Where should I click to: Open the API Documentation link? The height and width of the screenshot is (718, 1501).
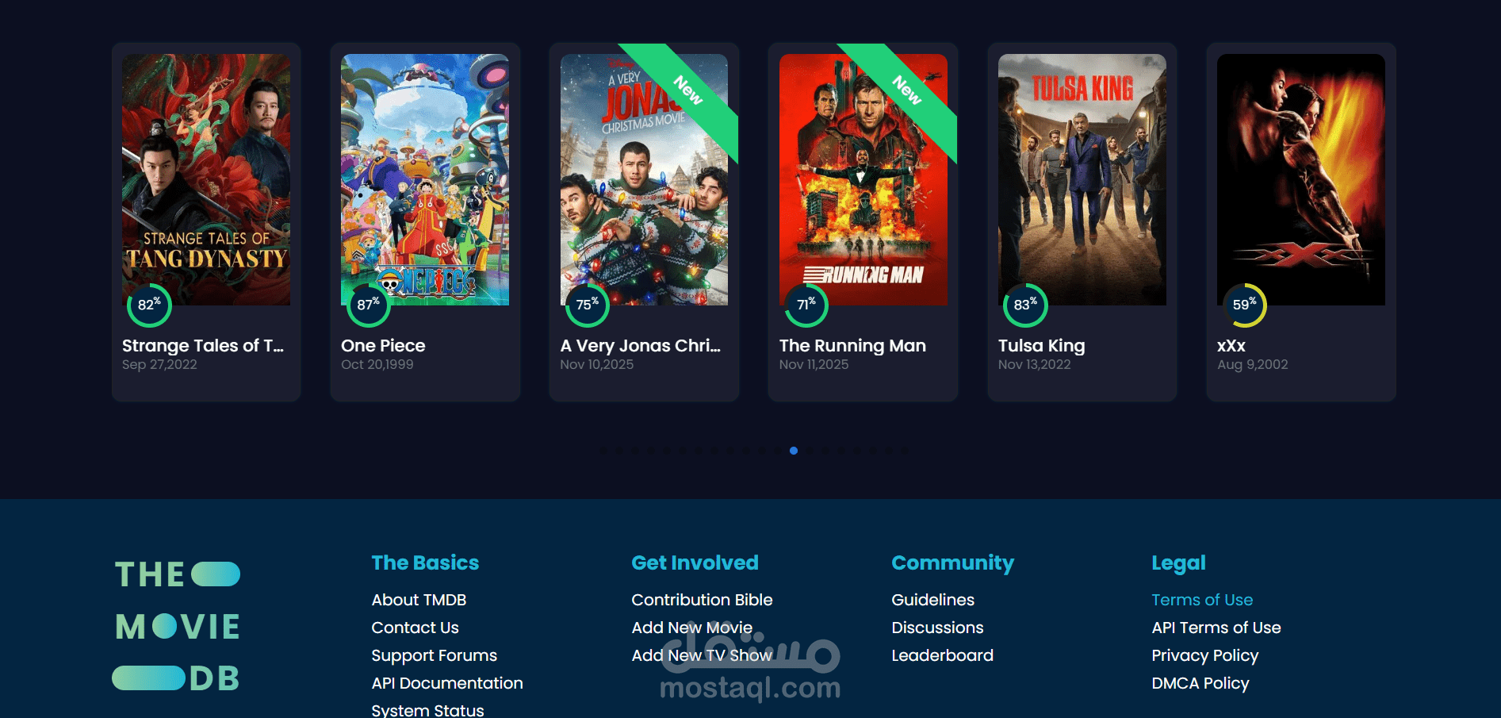[x=447, y=683]
